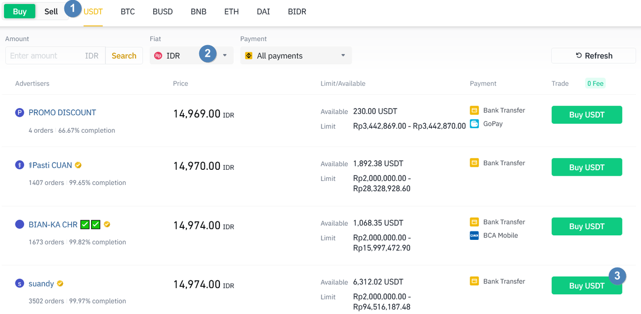Image resolution: width=641 pixels, height=314 pixels.
Task: Click BIAN-KA CHR verified badge
Action: tap(107, 224)
